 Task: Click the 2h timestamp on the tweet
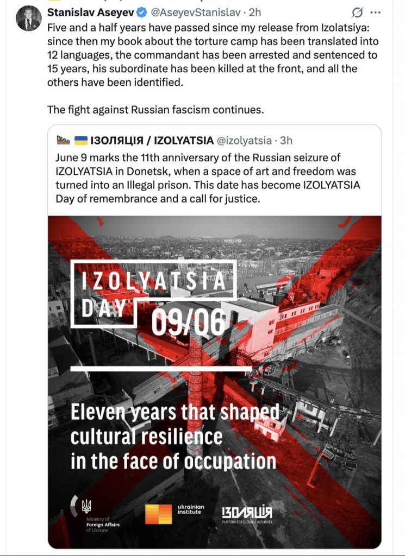[255, 11]
